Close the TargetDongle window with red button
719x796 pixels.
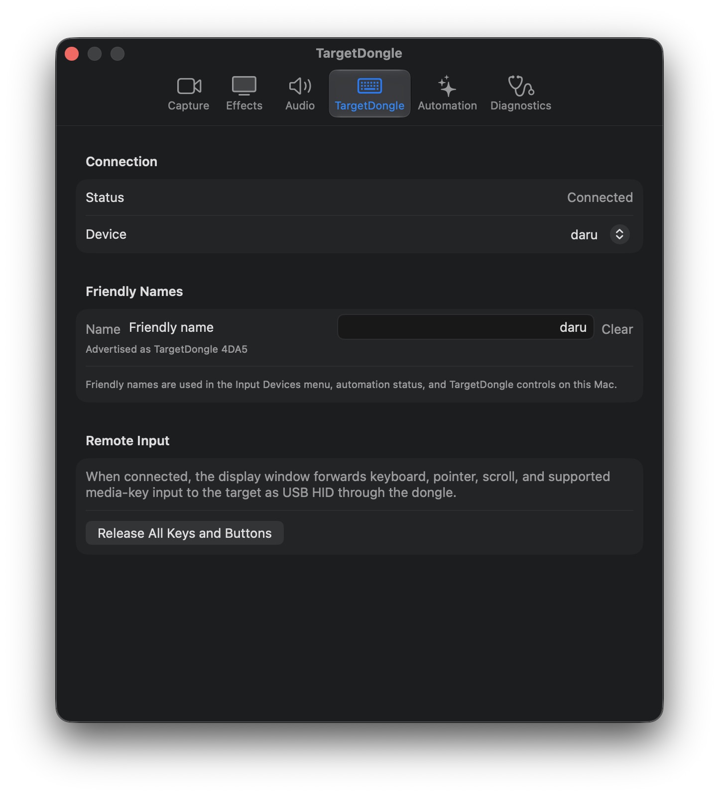pyautogui.click(x=72, y=54)
